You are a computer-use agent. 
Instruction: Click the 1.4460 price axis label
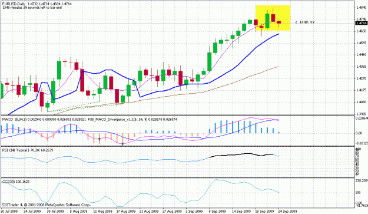[361, 55]
